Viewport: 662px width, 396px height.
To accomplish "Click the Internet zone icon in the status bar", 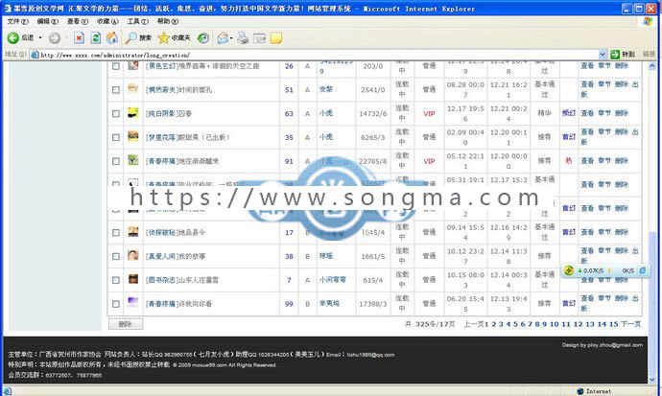I will 580,391.
